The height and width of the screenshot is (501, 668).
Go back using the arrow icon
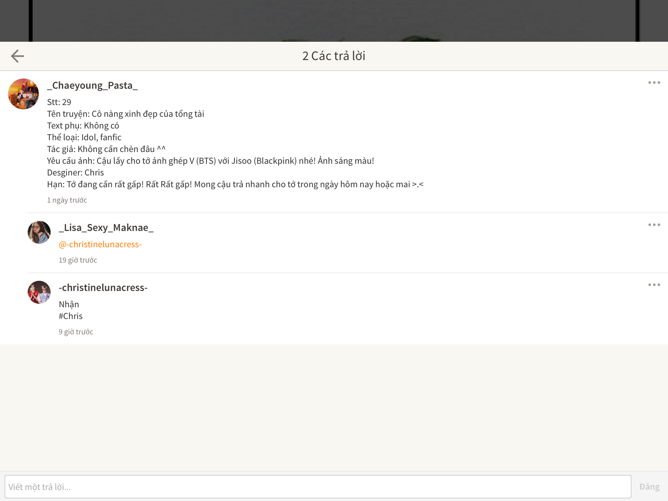click(17, 56)
